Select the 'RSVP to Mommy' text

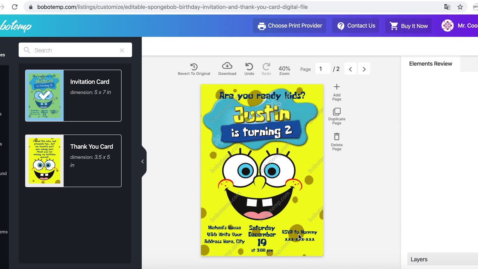click(299, 232)
